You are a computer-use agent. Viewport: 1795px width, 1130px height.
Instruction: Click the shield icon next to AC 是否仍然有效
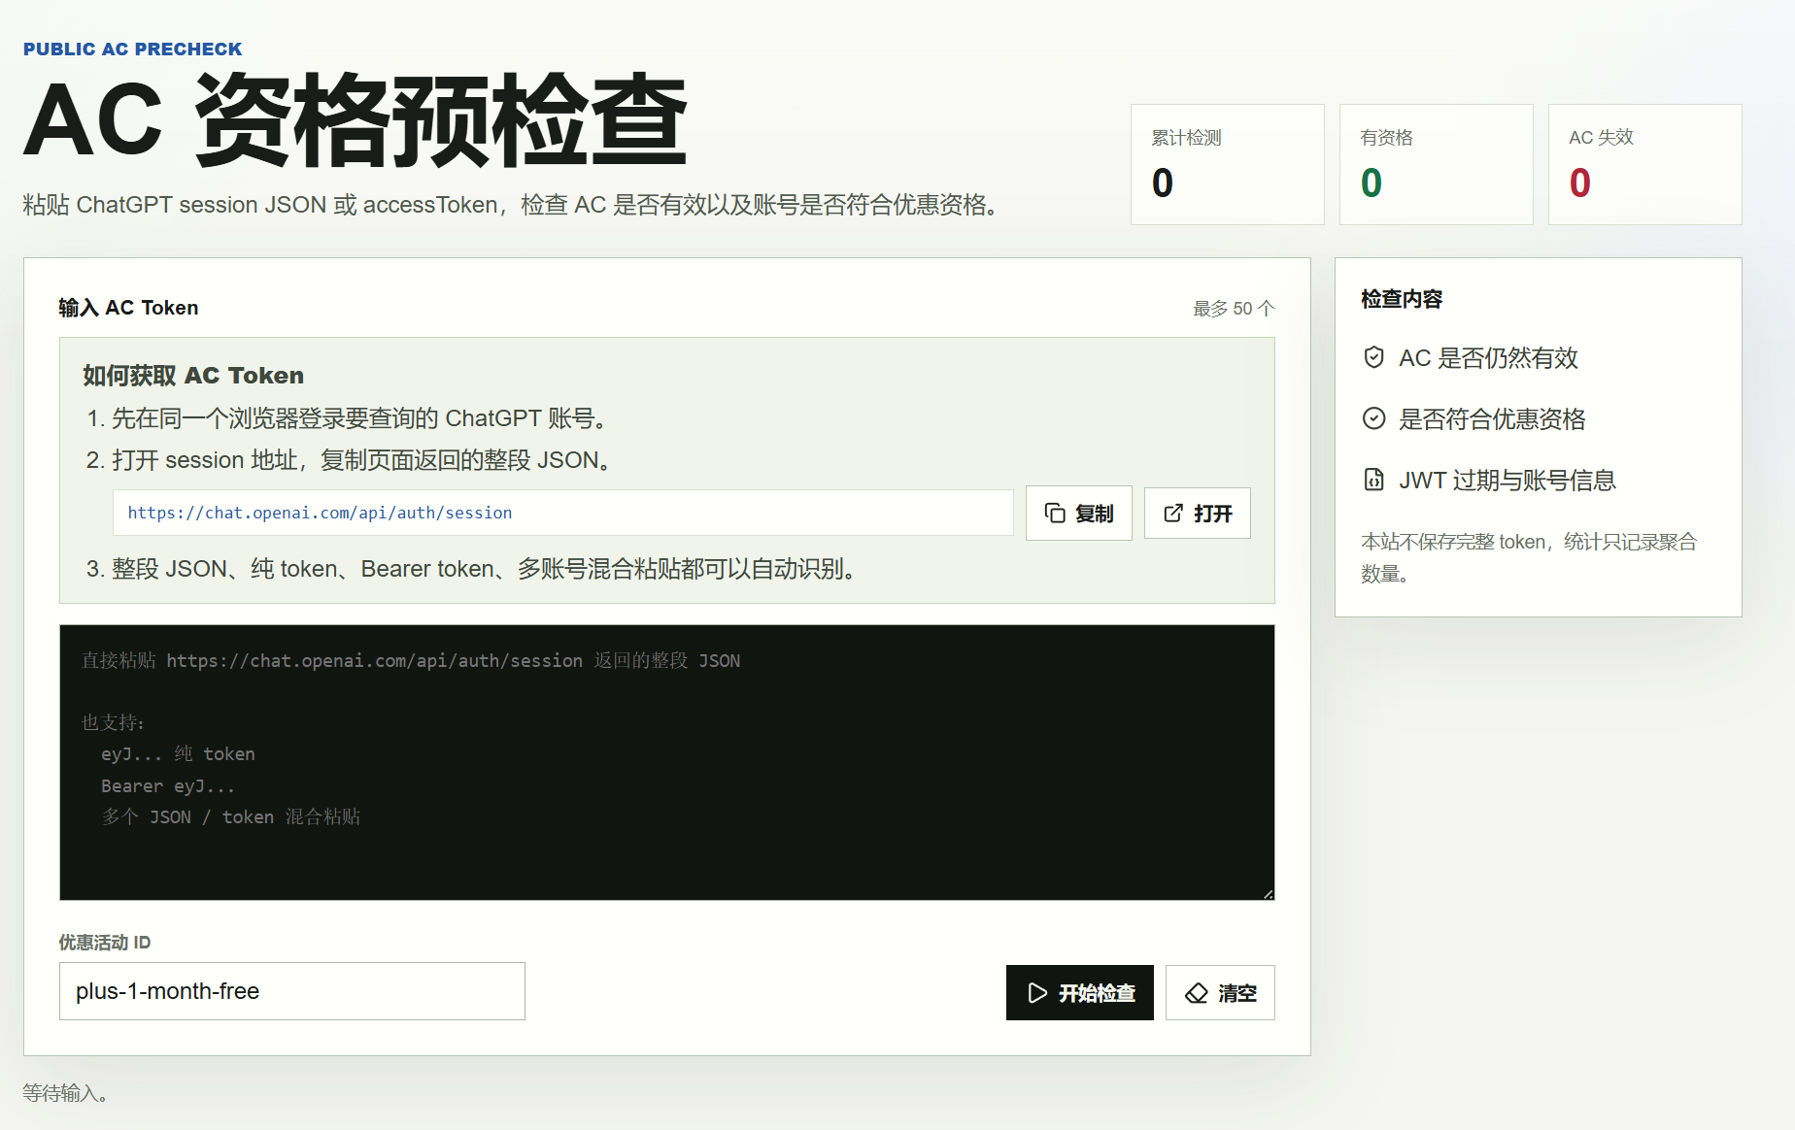[1373, 357]
